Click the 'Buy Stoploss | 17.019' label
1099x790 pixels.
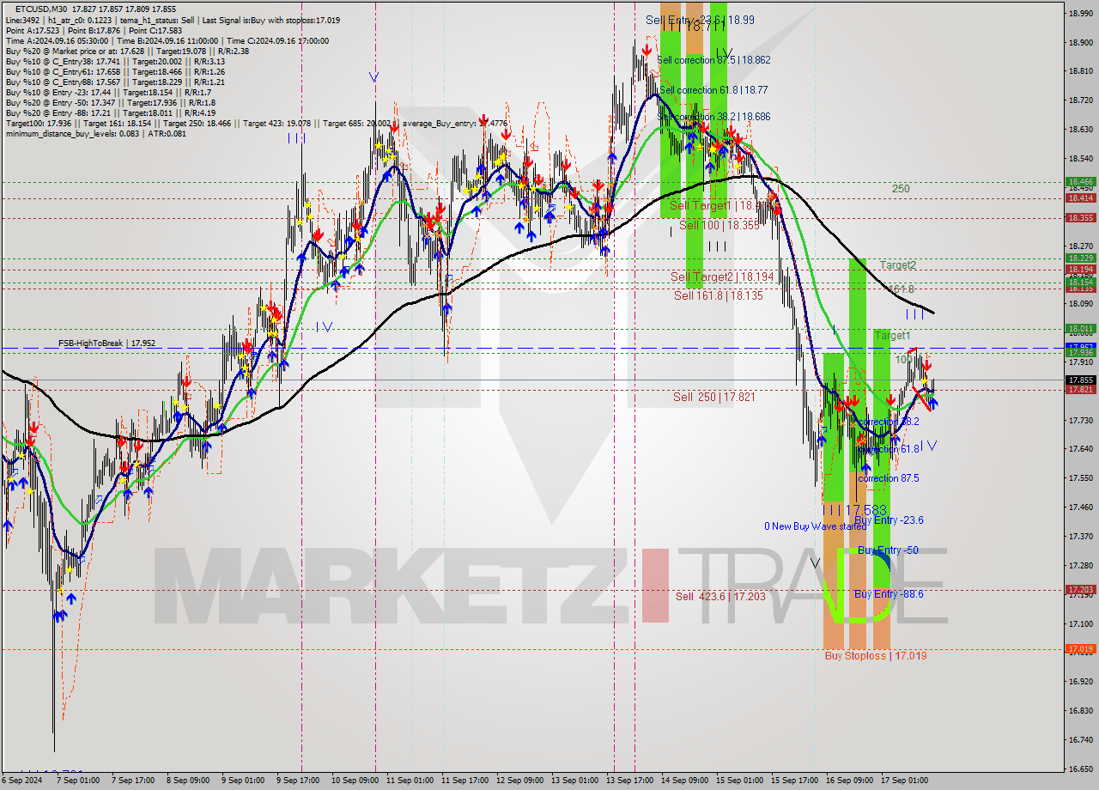click(876, 655)
